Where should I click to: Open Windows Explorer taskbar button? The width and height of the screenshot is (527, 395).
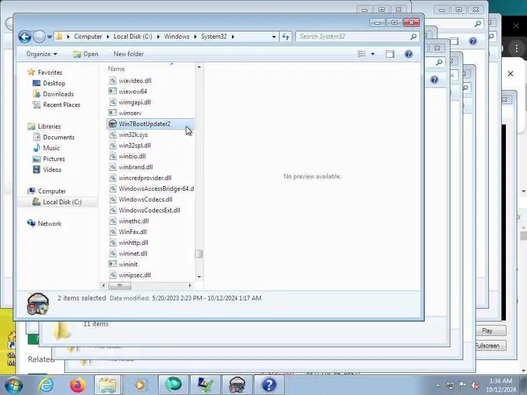point(108,385)
